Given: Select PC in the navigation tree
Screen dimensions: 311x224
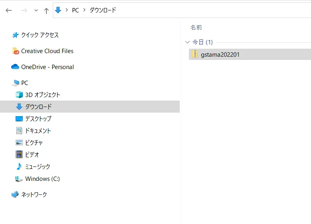Looking at the screenshot, I should click(24, 83).
